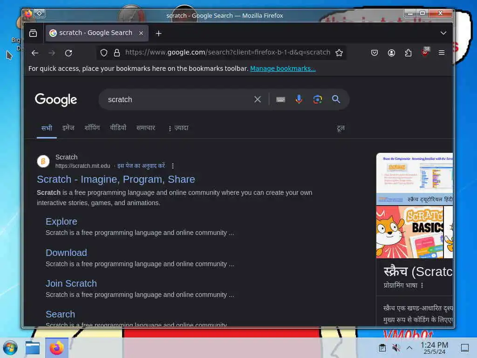Viewport: 477px width, 358px height.
Task: Open a new tab with plus button
Action: click(x=158, y=33)
